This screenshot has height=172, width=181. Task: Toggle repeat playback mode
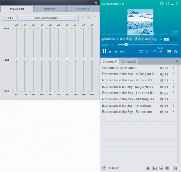tap(147, 52)
